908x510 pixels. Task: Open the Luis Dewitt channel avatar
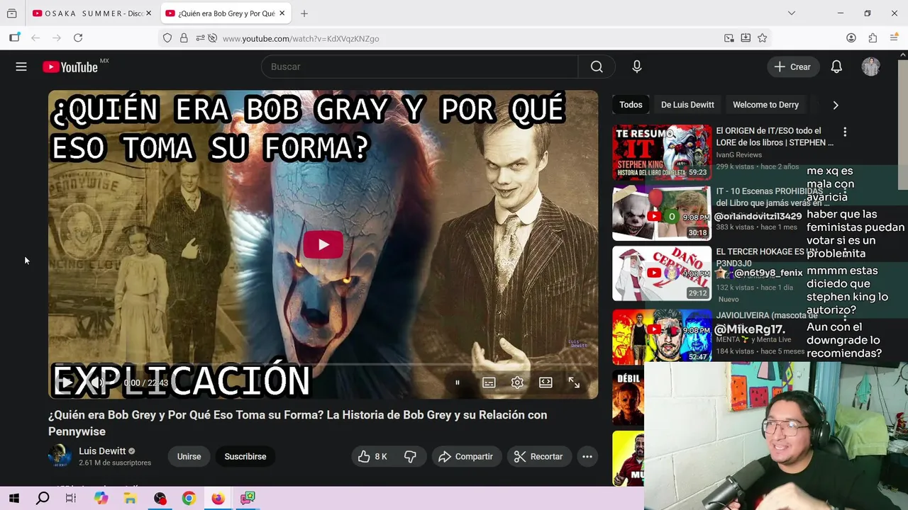point(60,455)
